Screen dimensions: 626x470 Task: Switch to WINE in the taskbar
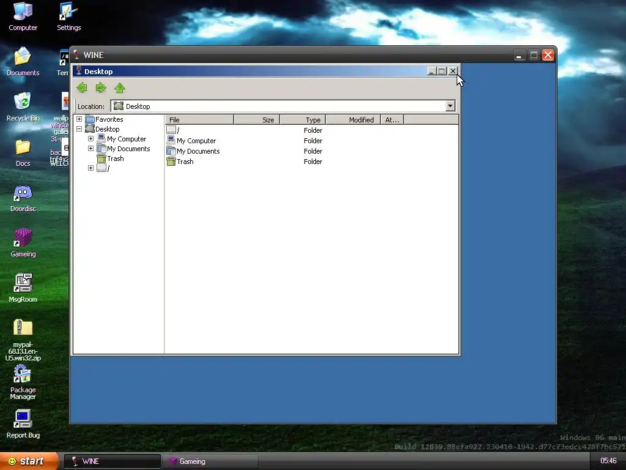coord(112,461)
